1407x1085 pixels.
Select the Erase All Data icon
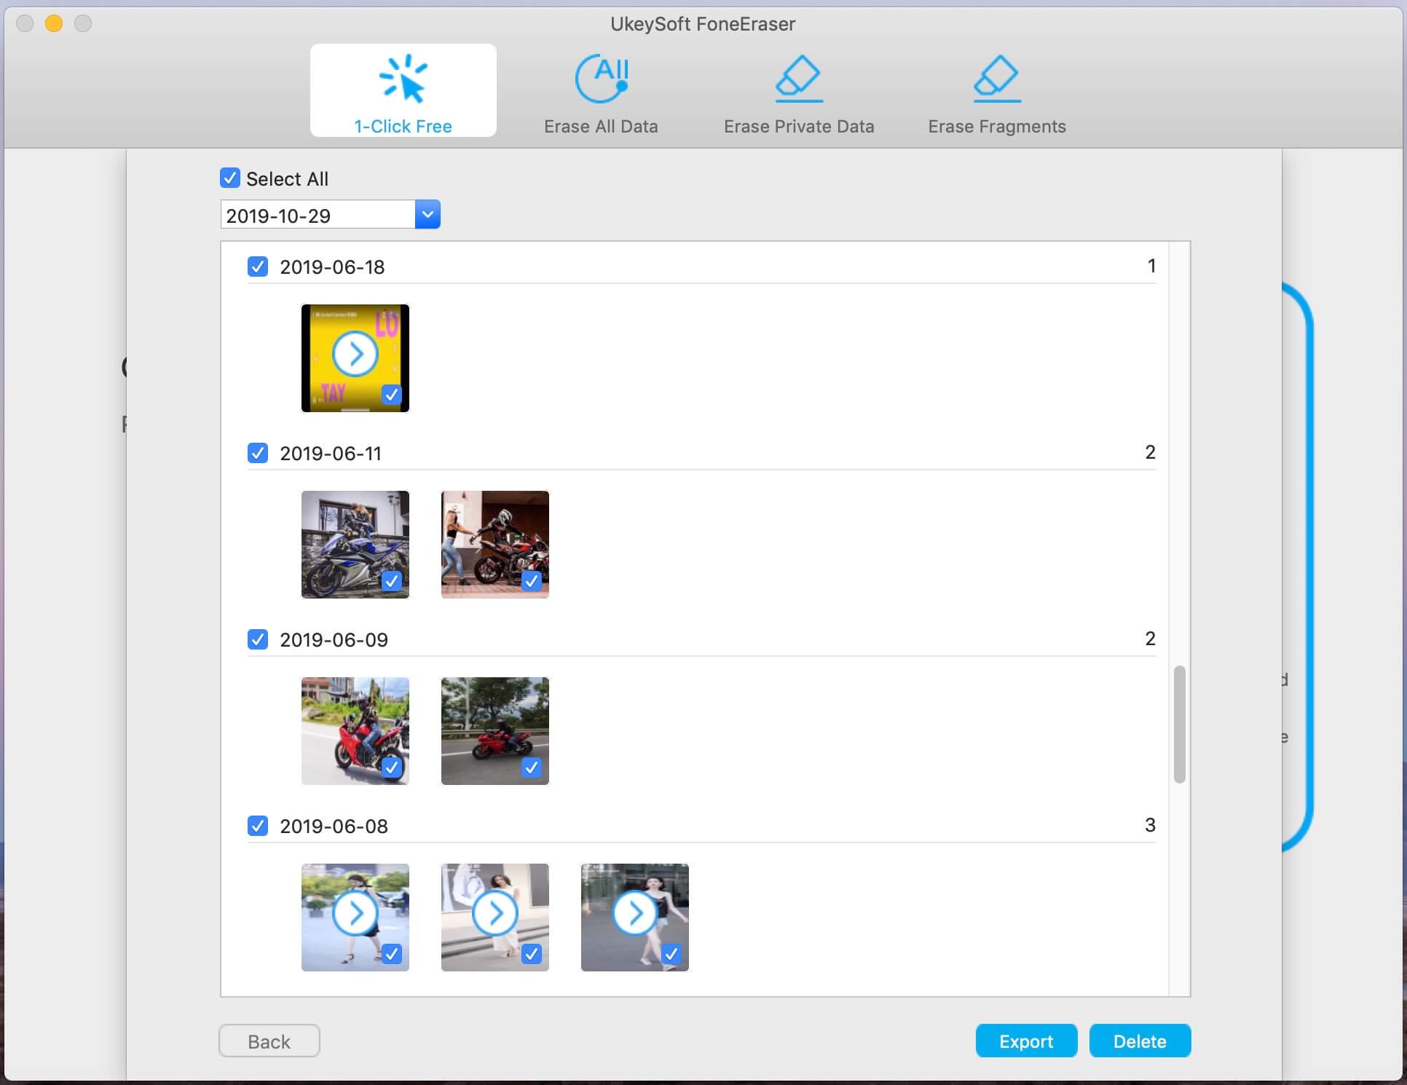[x=601, y=79]
